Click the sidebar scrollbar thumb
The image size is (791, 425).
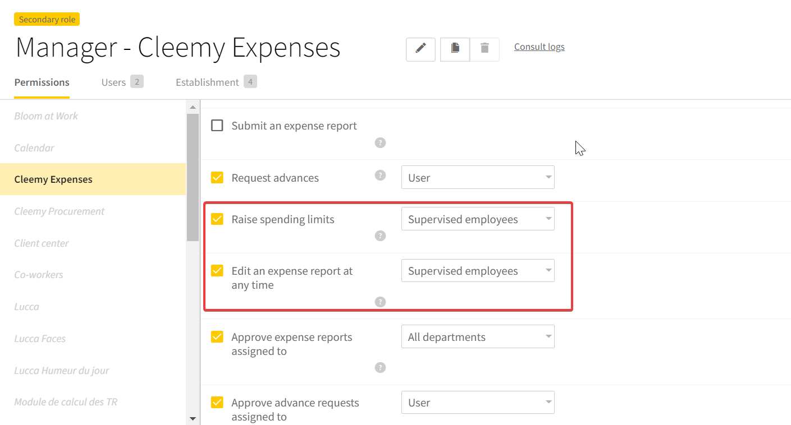click(193, 177)
